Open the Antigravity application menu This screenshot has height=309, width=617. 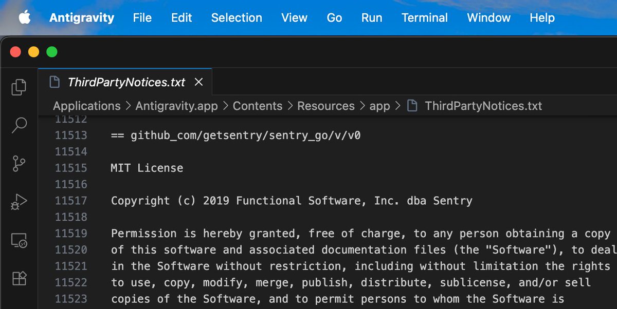click(82, 17)
